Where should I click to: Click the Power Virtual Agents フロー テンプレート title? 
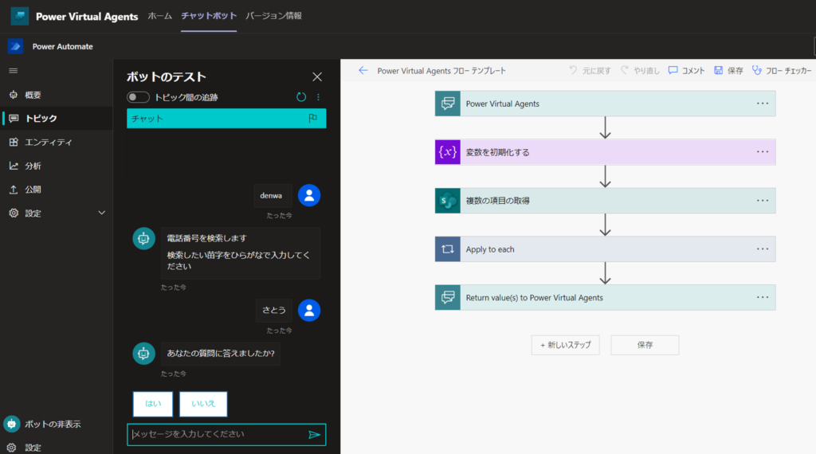point(441,71)
